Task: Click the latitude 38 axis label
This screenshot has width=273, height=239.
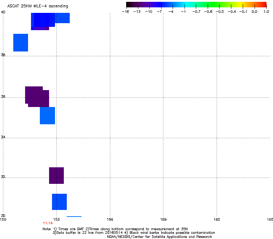Action: point(3,55)
